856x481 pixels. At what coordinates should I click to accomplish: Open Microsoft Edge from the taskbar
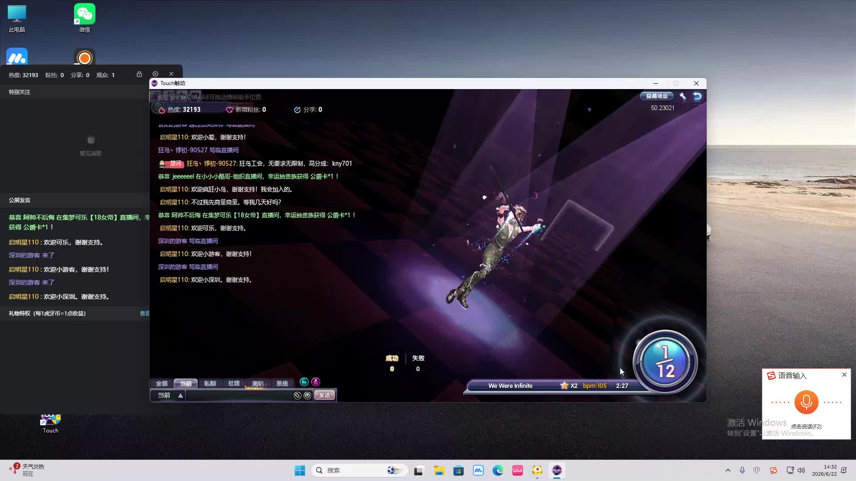click(498, 470)
